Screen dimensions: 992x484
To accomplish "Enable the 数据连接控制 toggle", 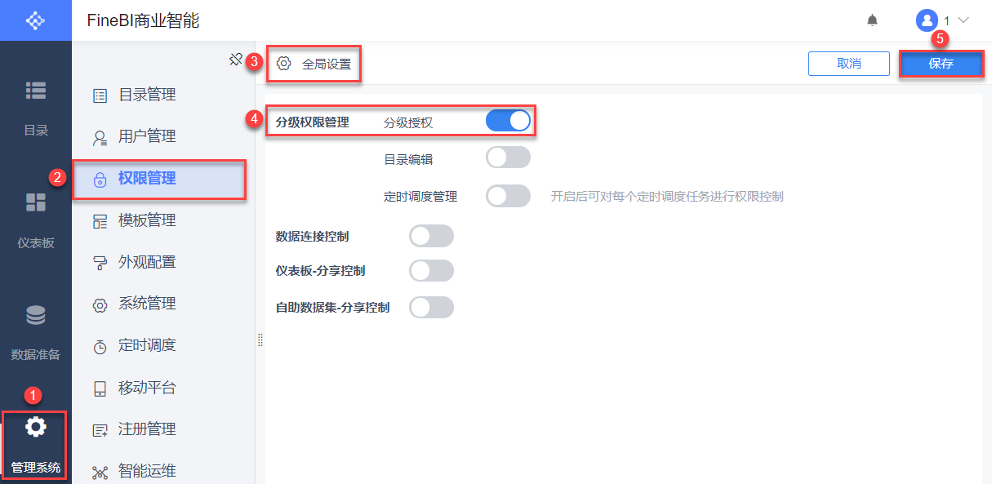I will coord(431,237).
